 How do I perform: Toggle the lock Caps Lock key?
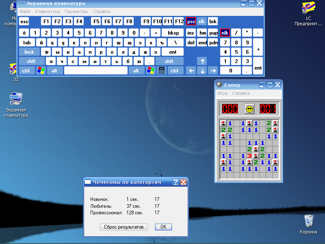click(29, 52)
